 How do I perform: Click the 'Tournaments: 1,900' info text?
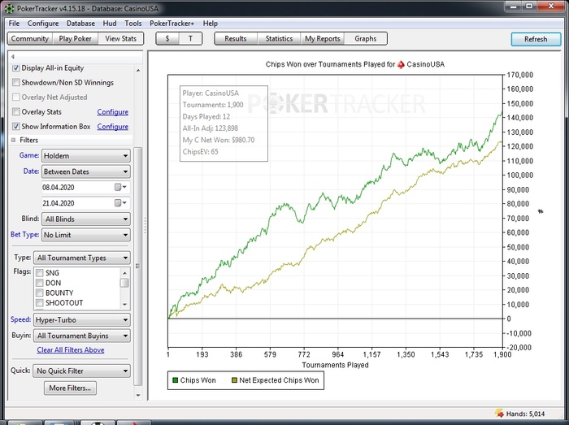[x=213, y=105]
